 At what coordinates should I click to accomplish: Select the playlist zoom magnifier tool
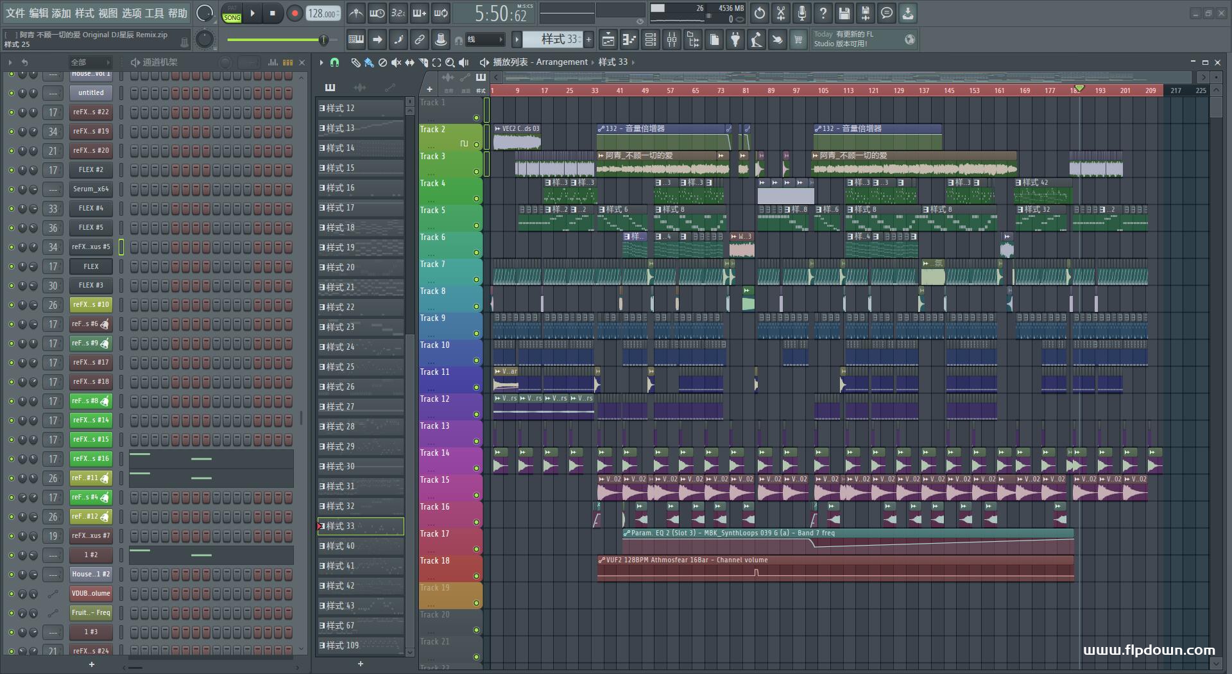pos(450,62)
